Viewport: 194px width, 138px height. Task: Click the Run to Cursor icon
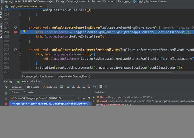point(94,87)
